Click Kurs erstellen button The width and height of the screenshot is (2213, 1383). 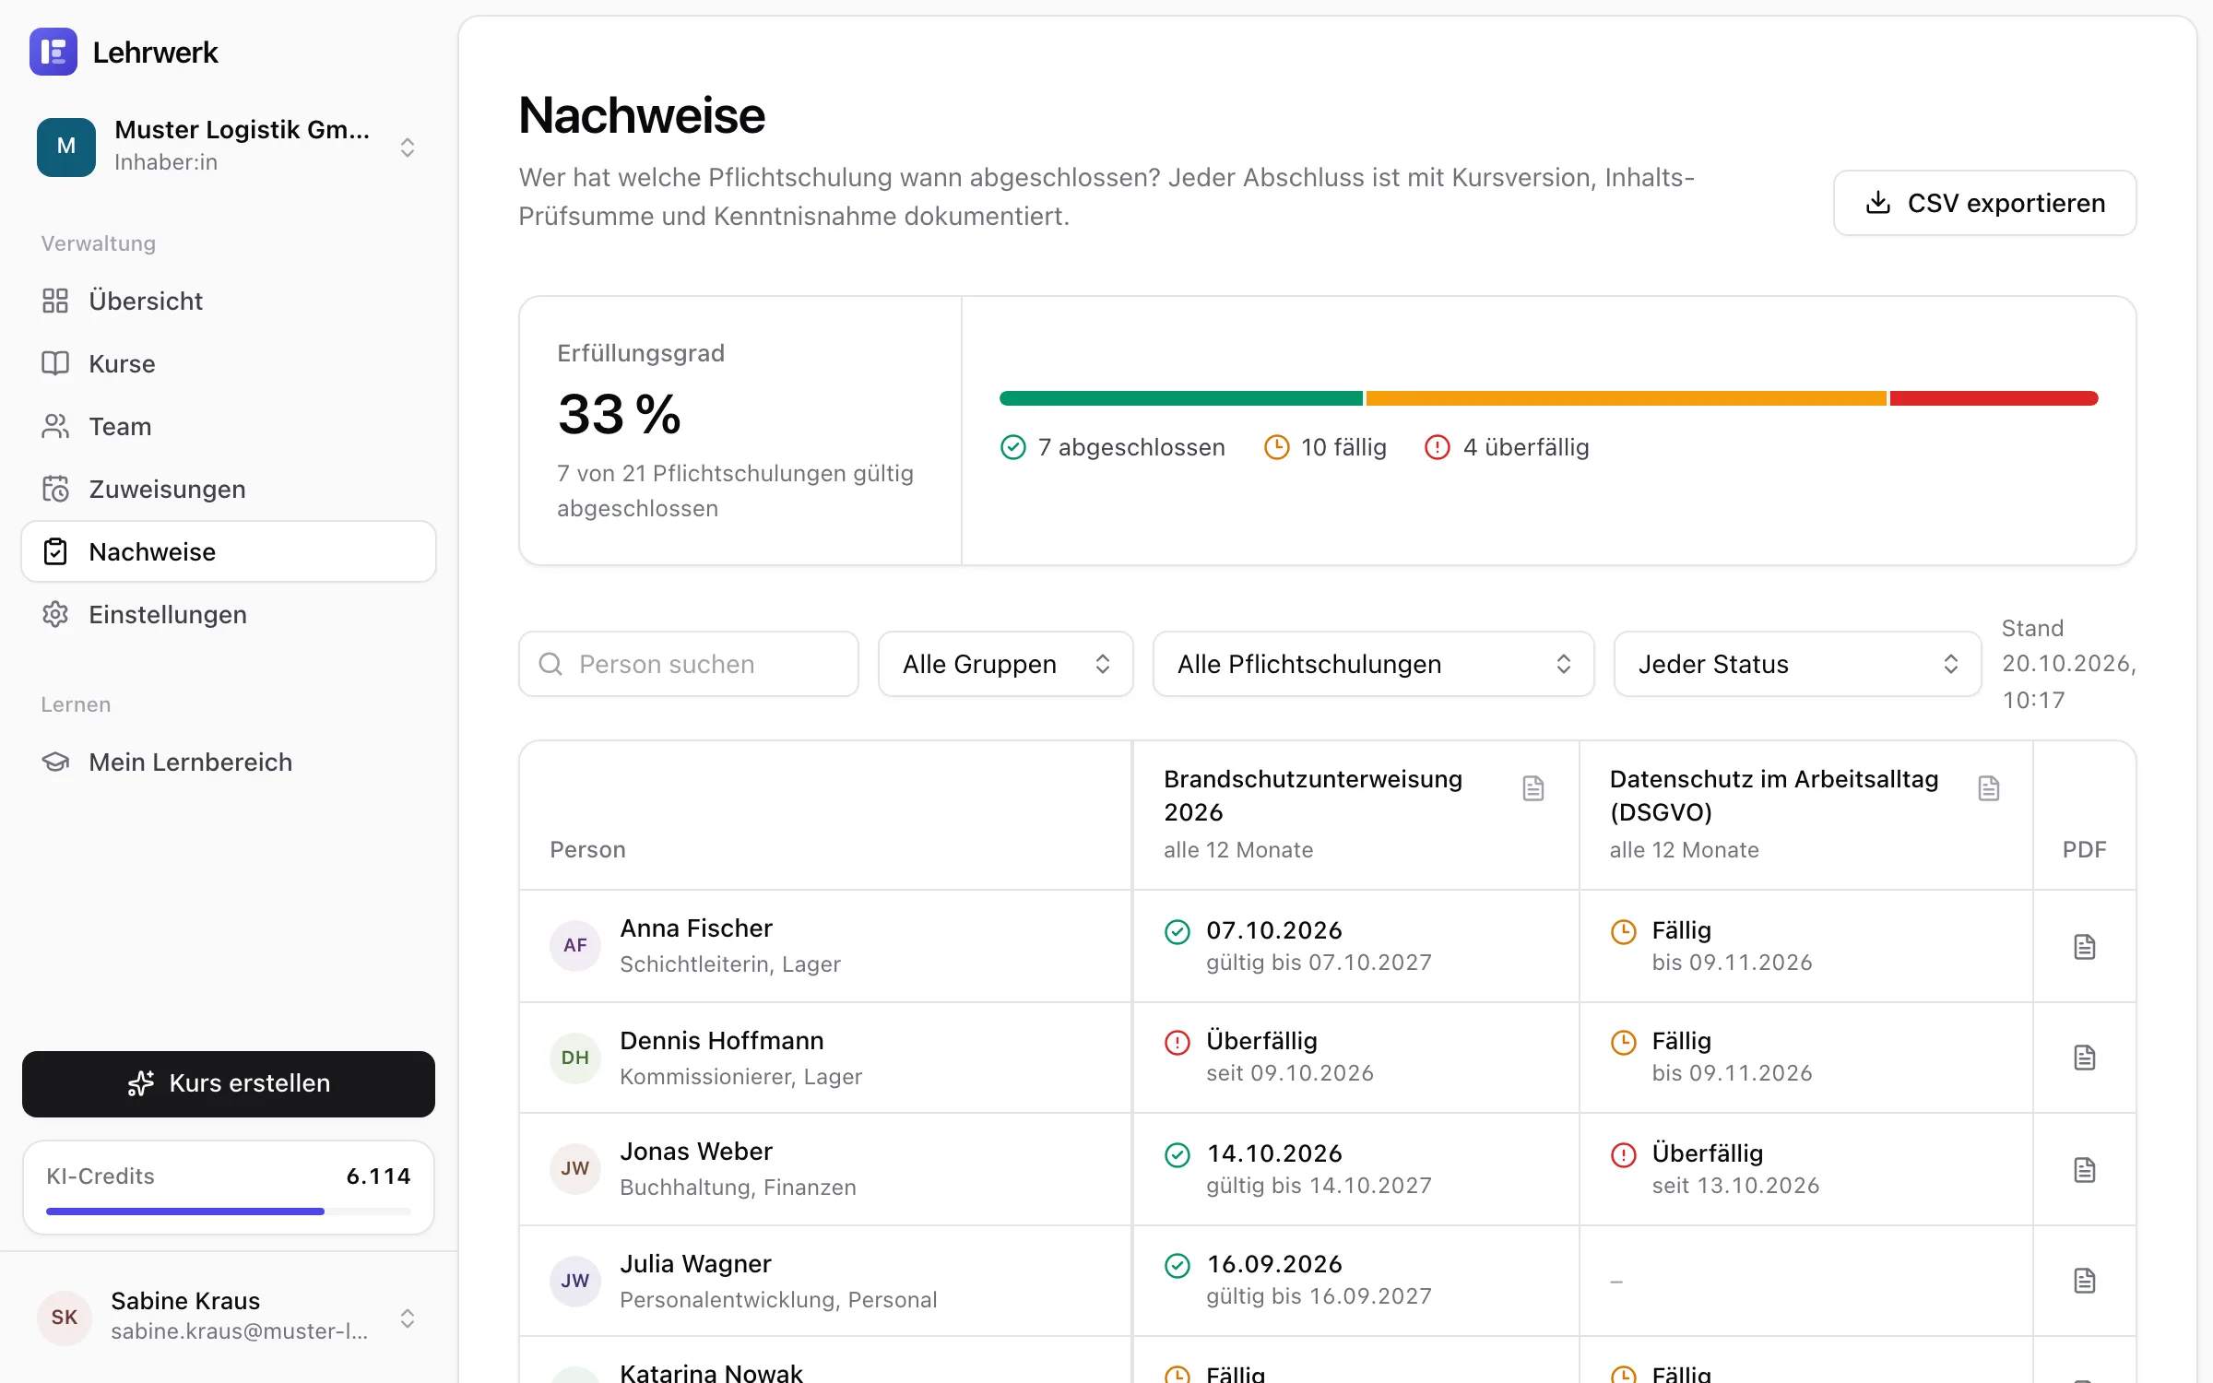(x=228, y=1083)
